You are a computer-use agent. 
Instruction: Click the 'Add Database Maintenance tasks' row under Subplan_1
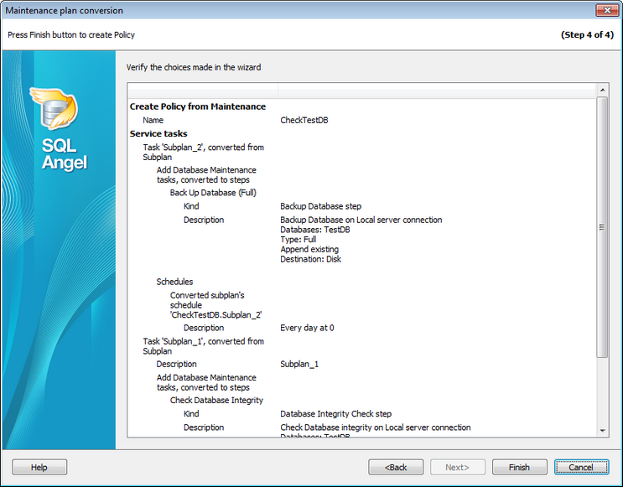[x=206, y=382]
